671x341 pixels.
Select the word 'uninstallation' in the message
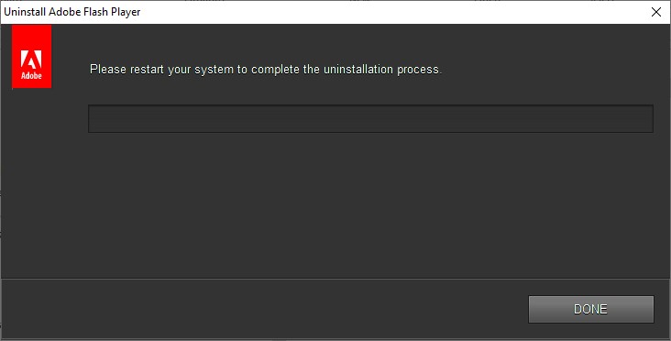tap(358, 69)
